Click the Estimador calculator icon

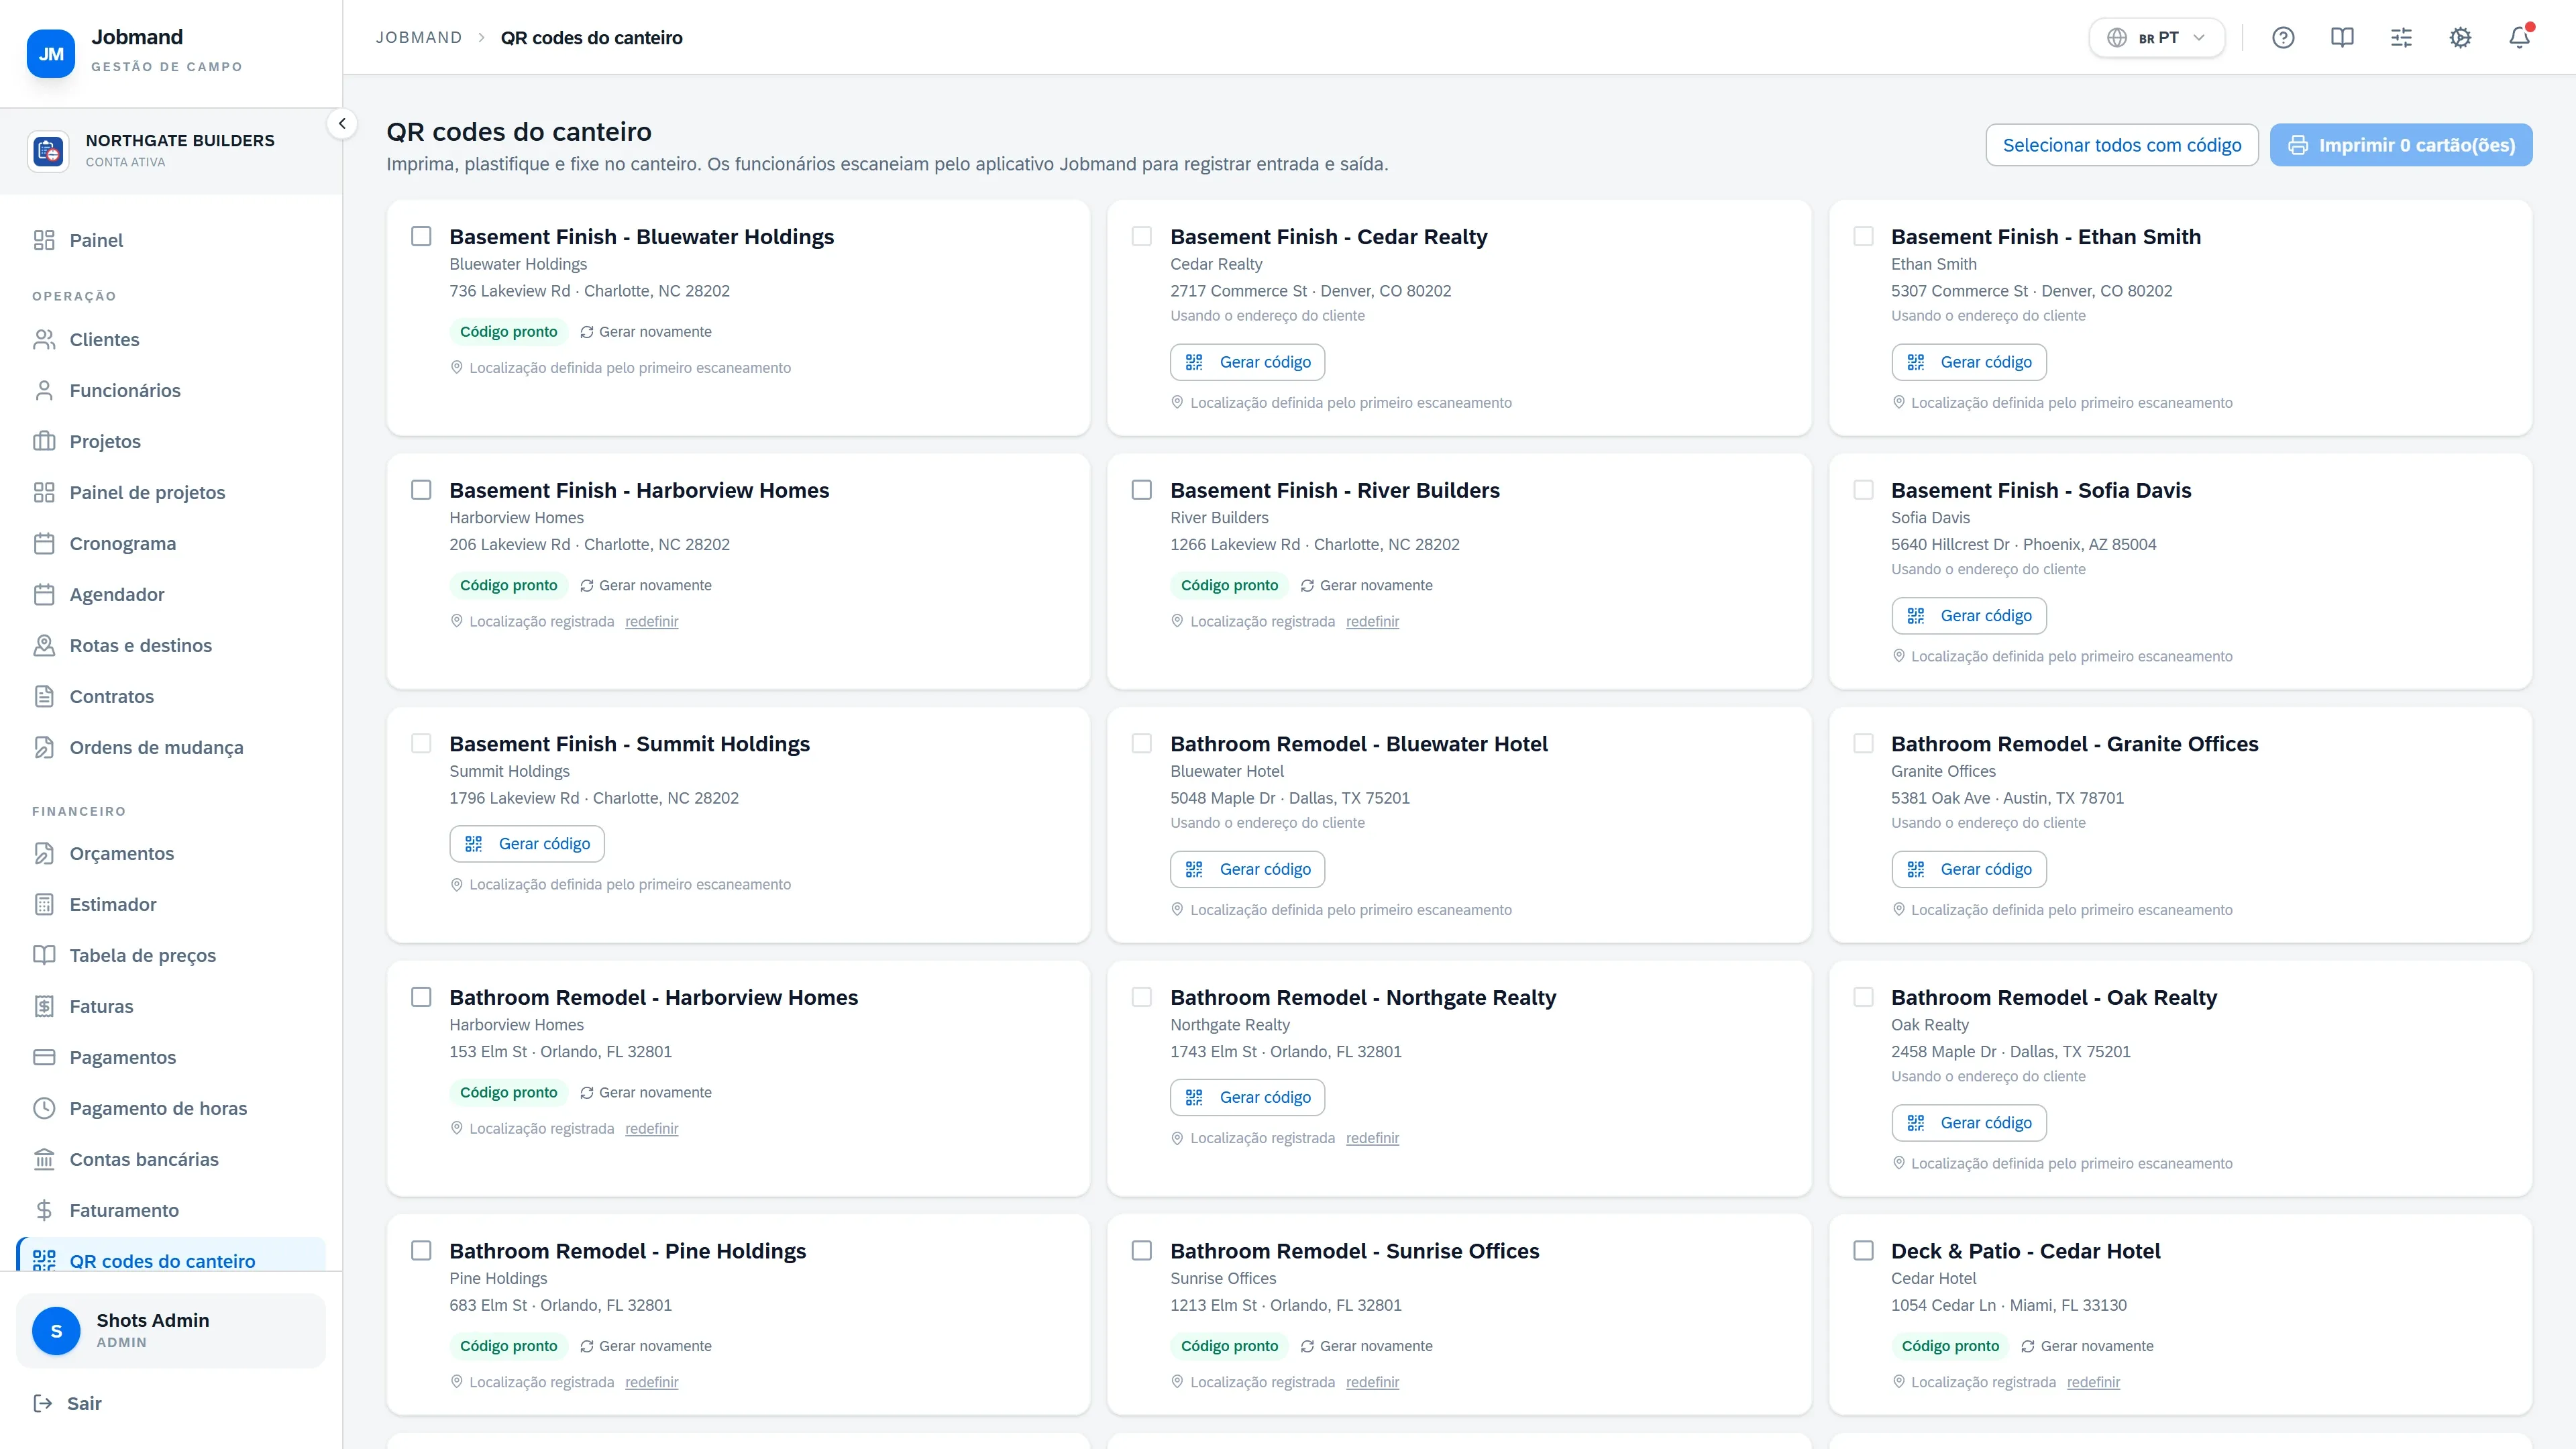[x=44, y=905]
